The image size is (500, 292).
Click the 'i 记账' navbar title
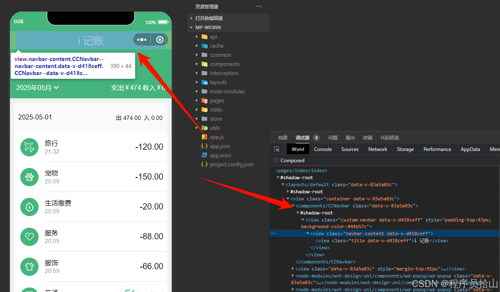pyautogui.click(x=91, y=41)
